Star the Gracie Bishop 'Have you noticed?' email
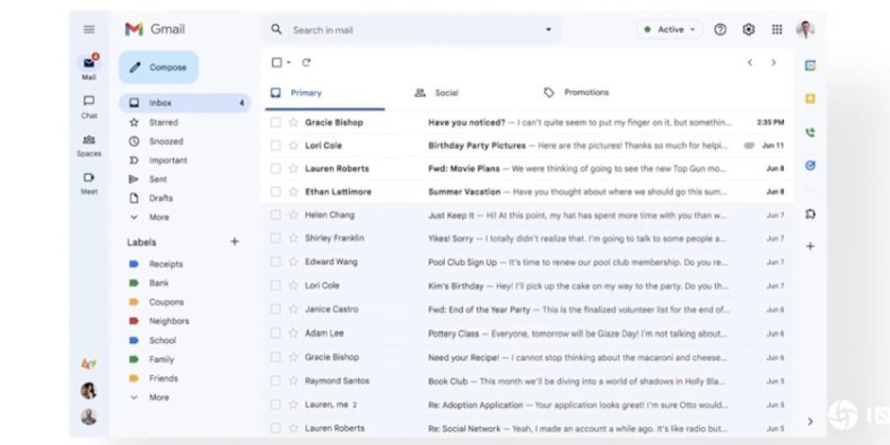The height and width of the screenshot is (445, 890). coord(293,122)
